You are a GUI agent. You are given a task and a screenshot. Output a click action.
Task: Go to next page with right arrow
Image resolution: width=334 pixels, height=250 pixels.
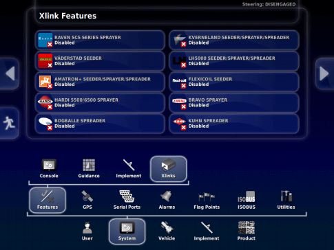pos(324,73)
